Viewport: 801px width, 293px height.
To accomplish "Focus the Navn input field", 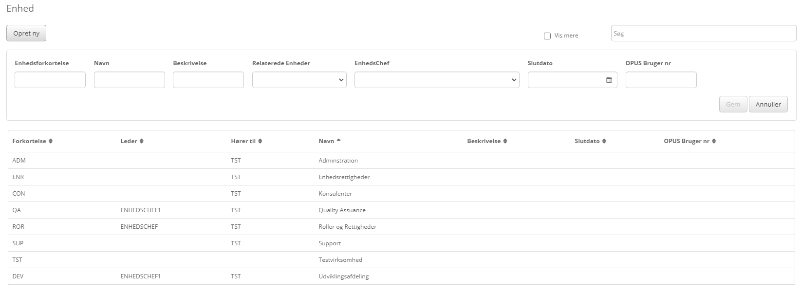I will [129, 80].
